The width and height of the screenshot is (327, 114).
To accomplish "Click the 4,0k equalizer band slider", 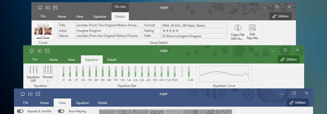I will click(x=149, y=71).
